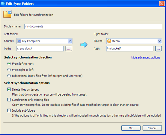The width and height of the screenshot is (166, 135).
Task: Click the left Path field 'c:\my docs\'
Action: [40, 49]
